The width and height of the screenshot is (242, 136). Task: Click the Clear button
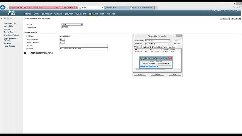point(225,19)
